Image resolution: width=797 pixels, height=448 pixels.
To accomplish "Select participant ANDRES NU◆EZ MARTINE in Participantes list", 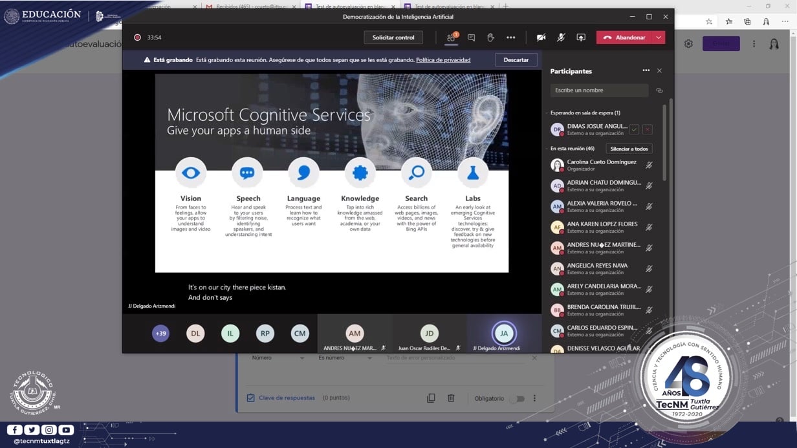I will pyautogui.click(x=602, y=248).
